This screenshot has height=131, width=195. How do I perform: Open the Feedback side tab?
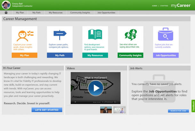(193, 106)
